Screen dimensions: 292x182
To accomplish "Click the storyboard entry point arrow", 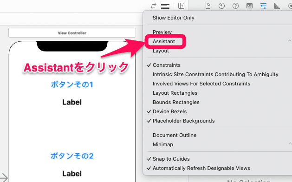I will click(x=4, y=177).
